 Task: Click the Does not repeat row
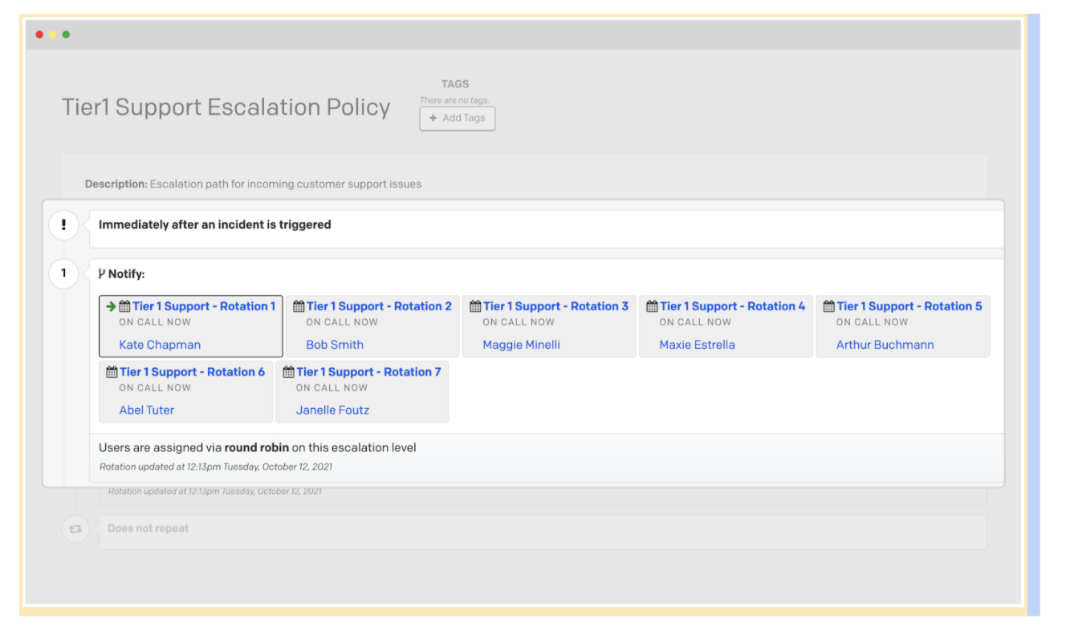[x=542, y=529]
